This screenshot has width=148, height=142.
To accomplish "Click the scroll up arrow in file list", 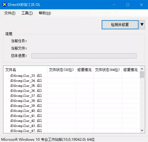I will click(142, 69).
